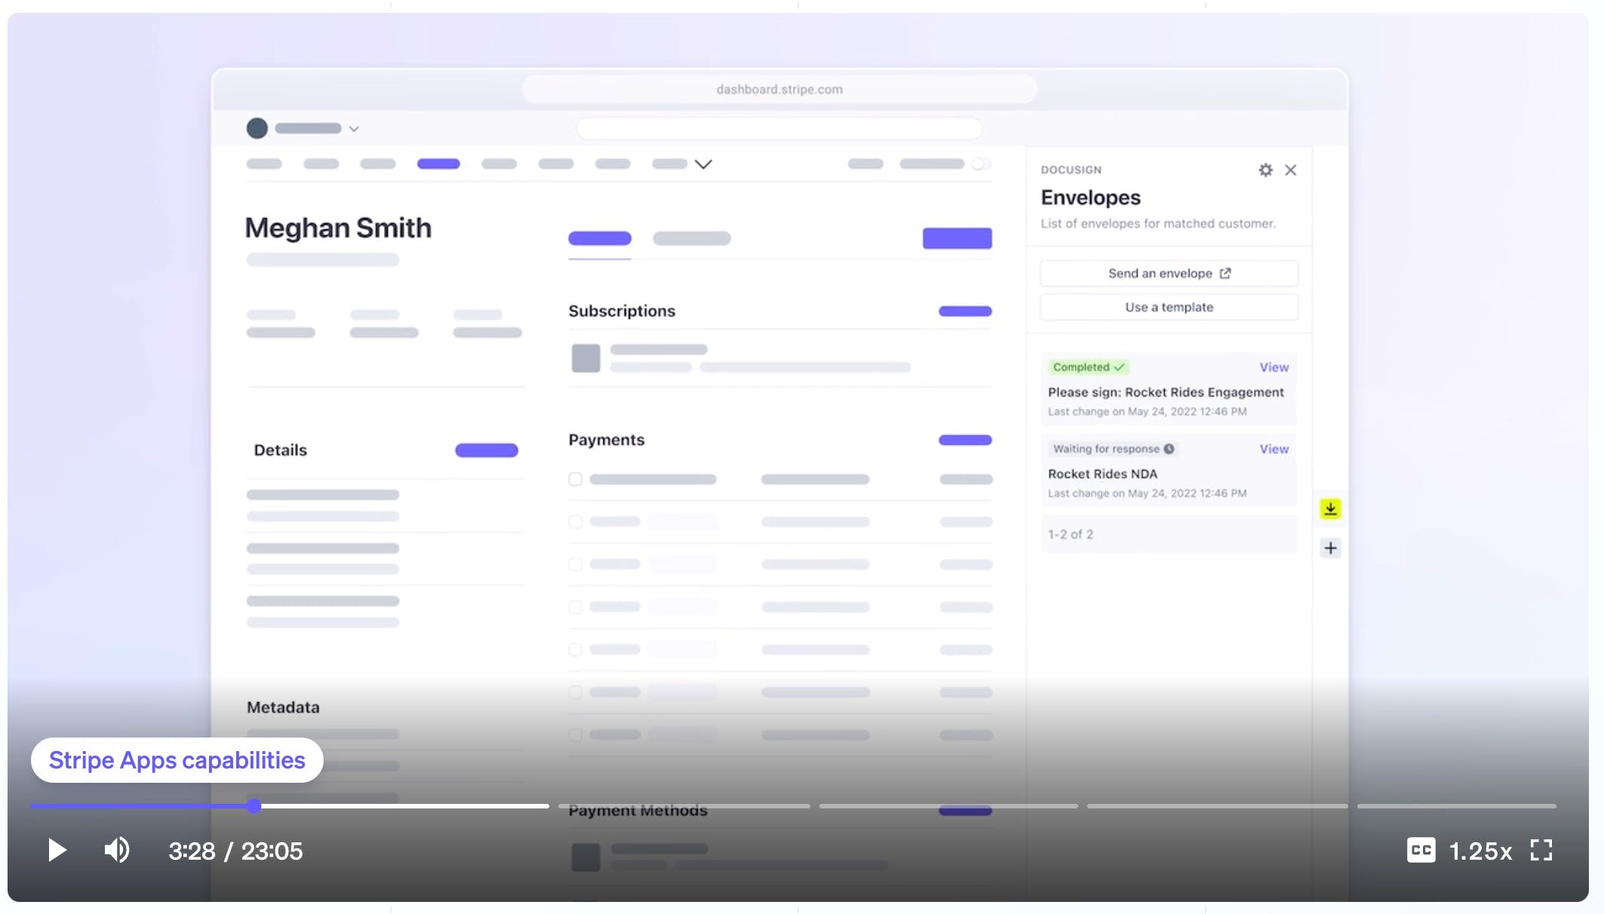Click the Metadata section heading
The height and width of the screenshot is (914, 1604).
click(x=283, y=707)
